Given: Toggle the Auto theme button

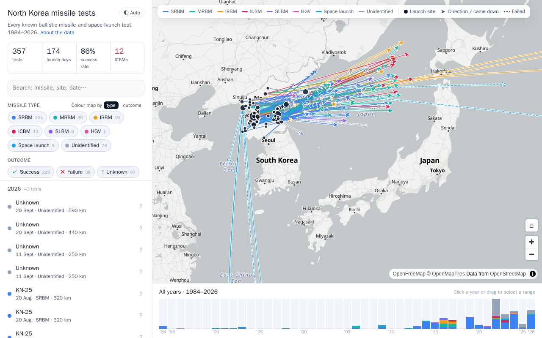Looking at the screenshot, I should coord(132,13).
